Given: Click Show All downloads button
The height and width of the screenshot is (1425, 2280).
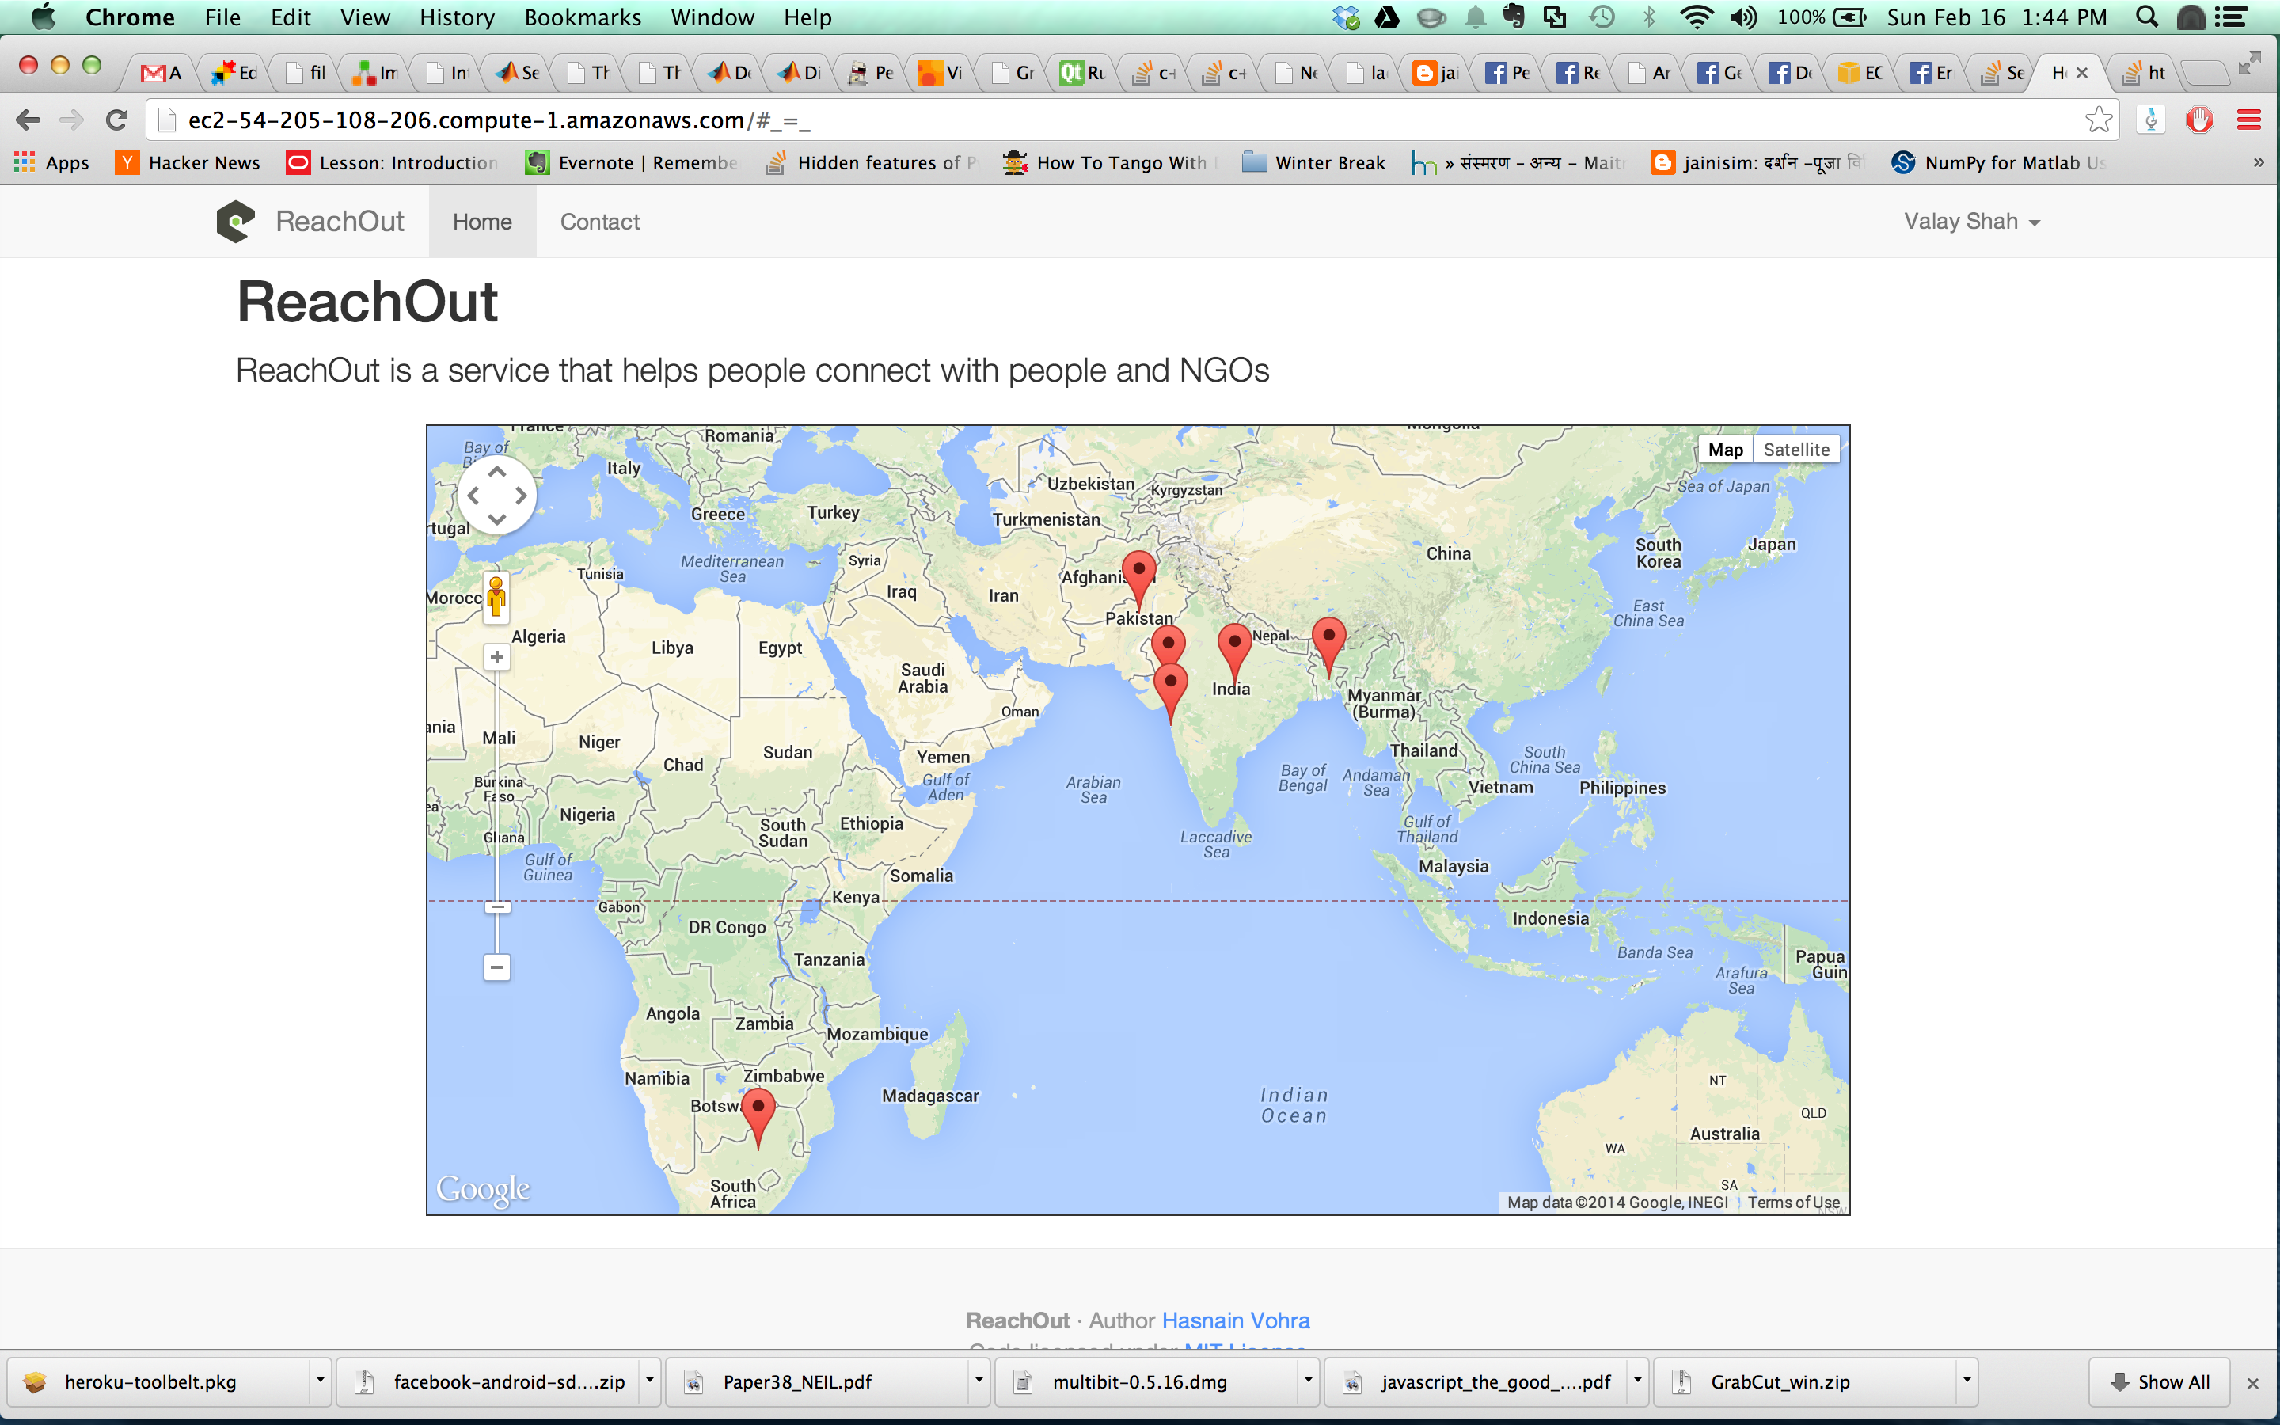Looking at the screenshot, I should 2160,1381.
